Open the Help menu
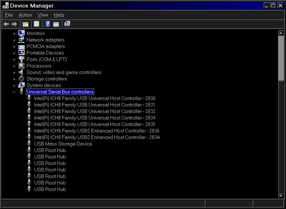Image resolution: width=286 pixels, height=209 pixels. tap(59, 15)
